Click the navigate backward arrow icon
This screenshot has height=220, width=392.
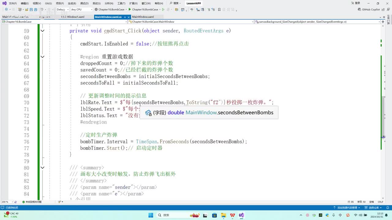(6, 9)
